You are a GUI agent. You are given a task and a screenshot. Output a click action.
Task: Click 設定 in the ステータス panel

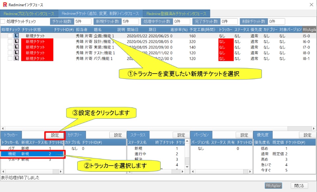tap(181, 135)
